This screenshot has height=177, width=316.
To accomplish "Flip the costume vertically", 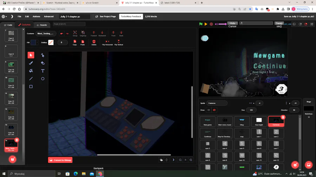I will [x=119, y=43].
